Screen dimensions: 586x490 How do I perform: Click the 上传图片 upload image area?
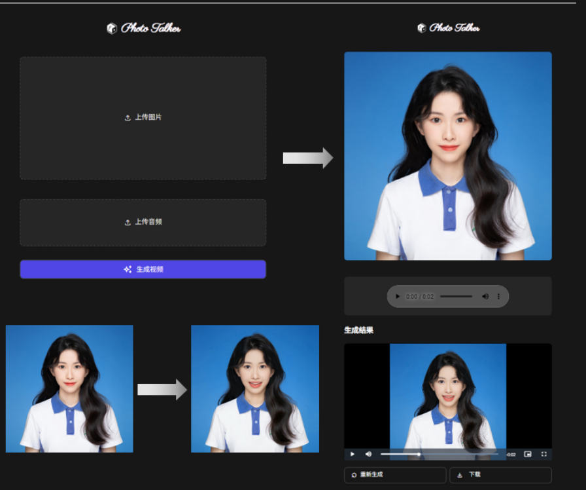tap(143, 118)
